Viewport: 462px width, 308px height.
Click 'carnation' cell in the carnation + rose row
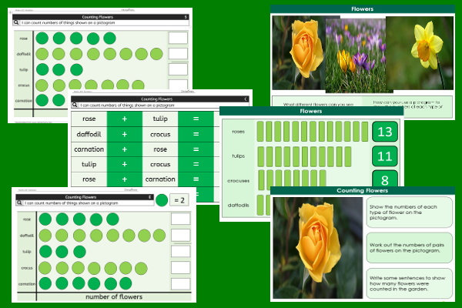coord(89,149)
